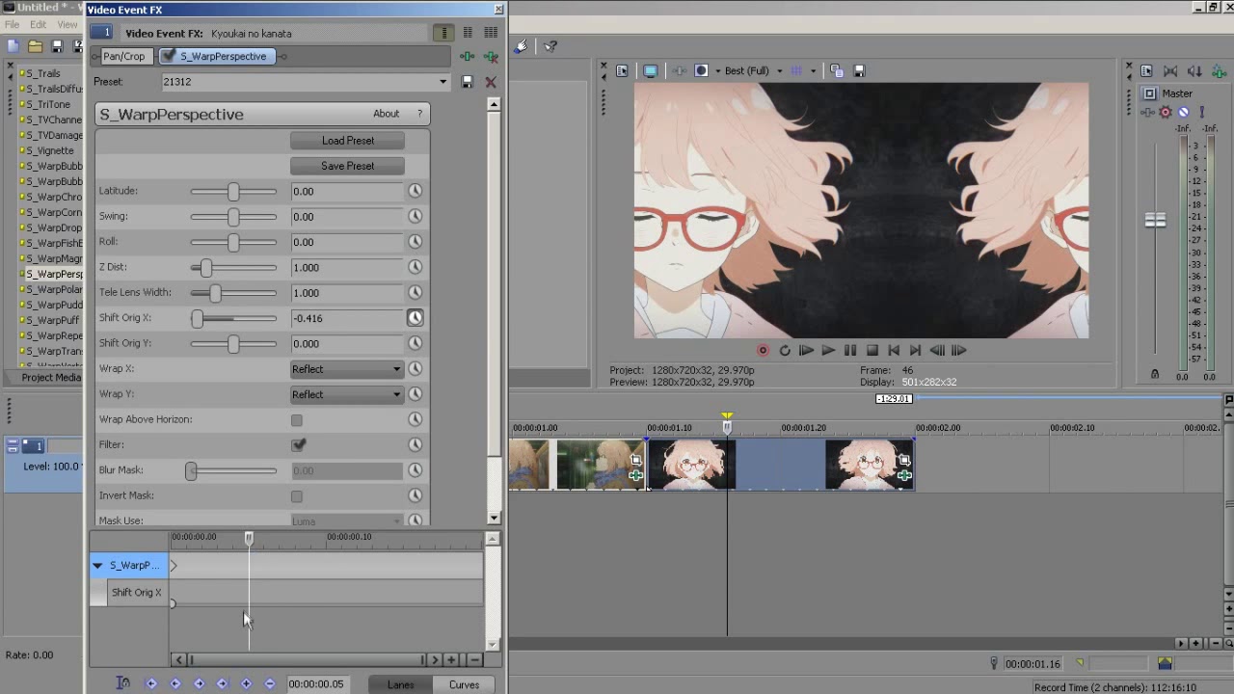Screen dimensions: 1234x694
Task: Toggle animation clock for Wrap X
Action: click(x=415, y=368)
